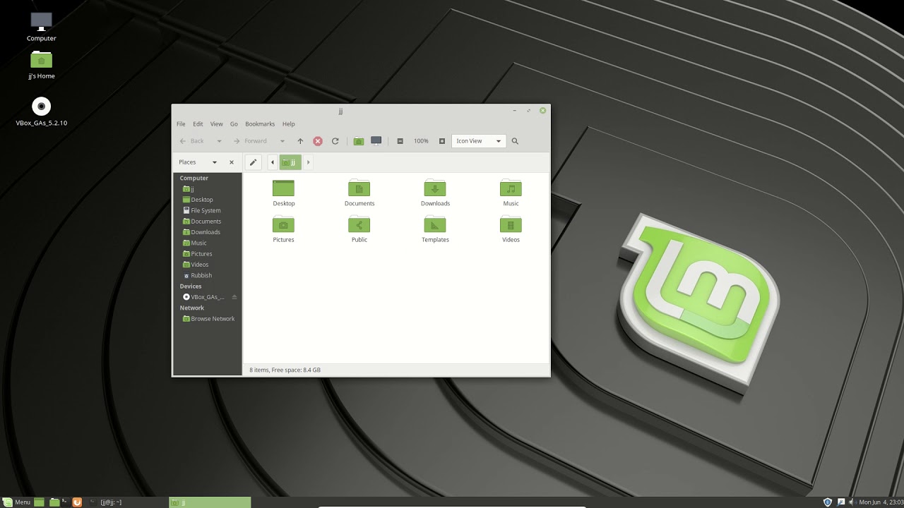This screenshot has height=508, width=904.
Task: Reload the current folder
Action: 335,141
